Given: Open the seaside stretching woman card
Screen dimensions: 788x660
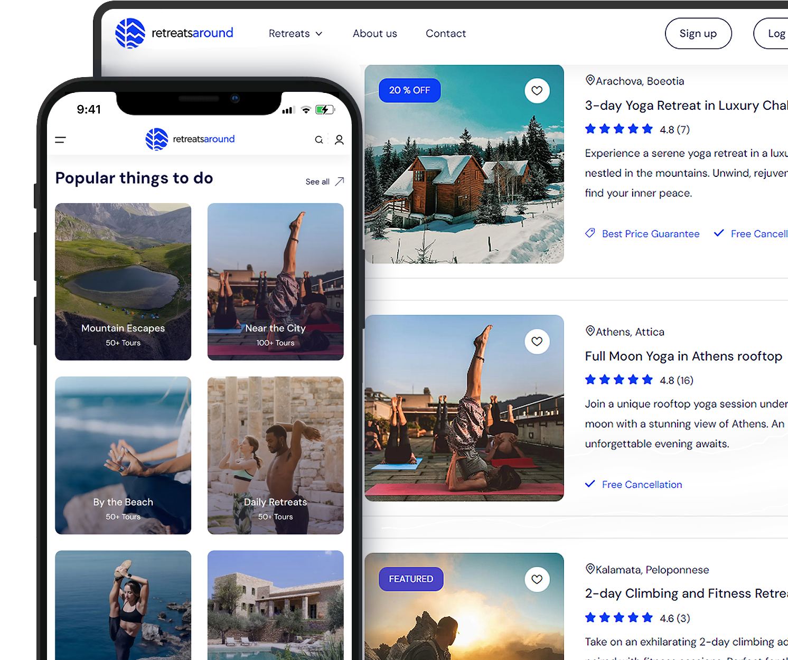Looking at the screenshot, I should click(123, 605).
